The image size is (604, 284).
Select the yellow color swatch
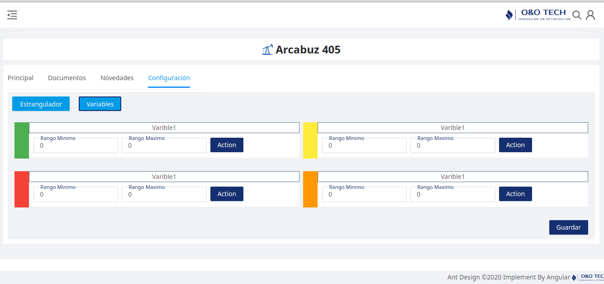pyautogui.click(x=310, y=140)
